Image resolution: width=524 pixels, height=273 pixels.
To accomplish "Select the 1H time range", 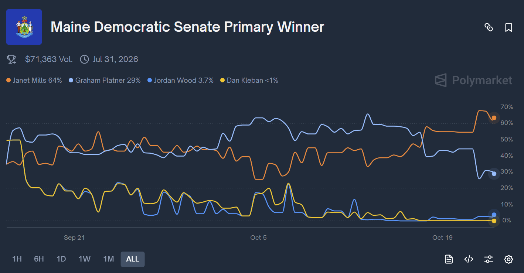I will click(x=17, y=259).
